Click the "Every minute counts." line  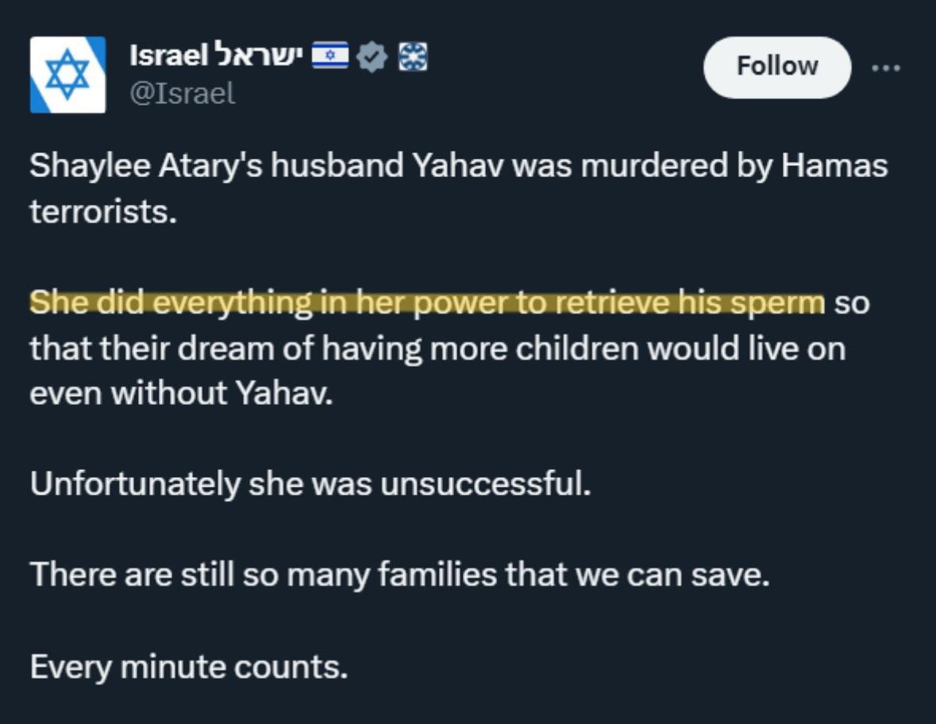pyautogui.click(x=189, y=667)
